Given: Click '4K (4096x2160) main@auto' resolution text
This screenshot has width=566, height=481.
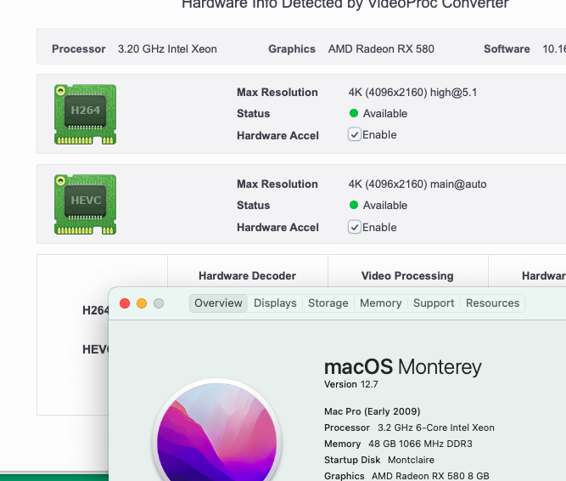Looking at the screenshot, I should point(417,184).
